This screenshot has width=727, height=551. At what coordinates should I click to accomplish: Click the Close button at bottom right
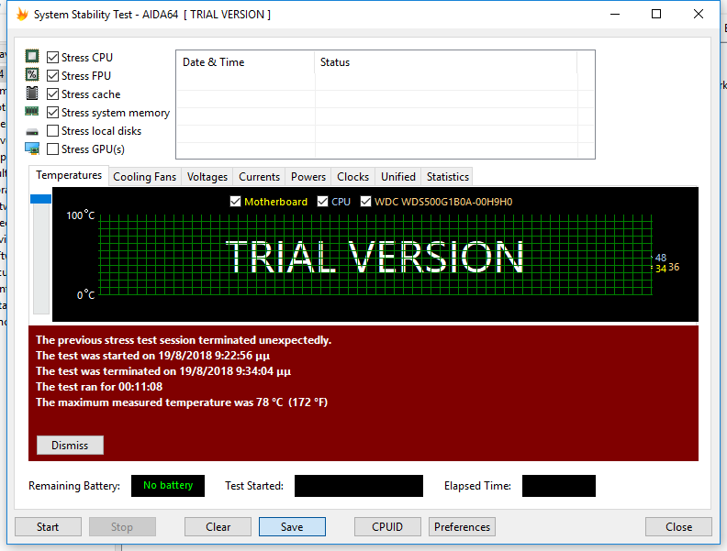[678, 527]
